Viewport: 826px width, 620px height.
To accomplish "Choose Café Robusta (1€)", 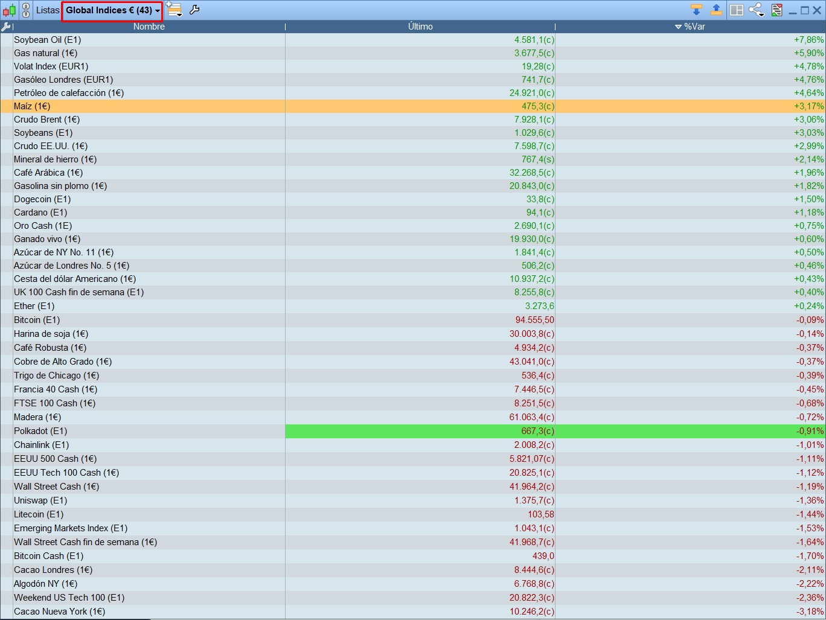I will [50, 348].
